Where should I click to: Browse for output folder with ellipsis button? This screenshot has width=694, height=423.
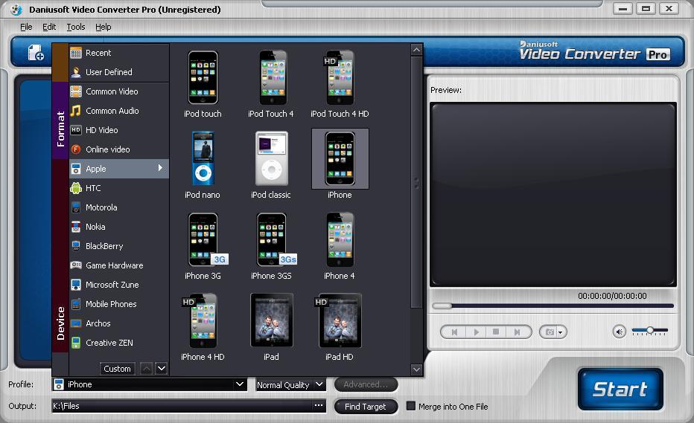click(x=319, y=406)
